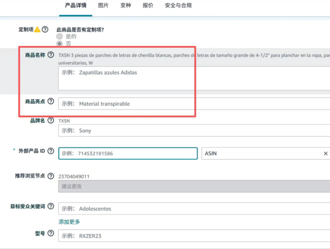Open help icon beside 商品亮点
330x249 pixels.
[51, 101]
